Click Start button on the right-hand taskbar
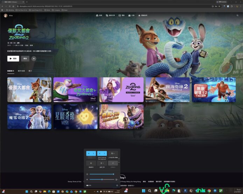243x194 pixels. 144,191
